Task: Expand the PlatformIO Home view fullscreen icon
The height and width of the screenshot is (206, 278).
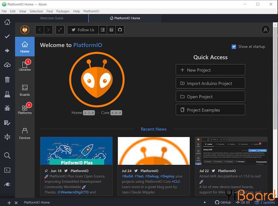Action: [x=60, y=30]
